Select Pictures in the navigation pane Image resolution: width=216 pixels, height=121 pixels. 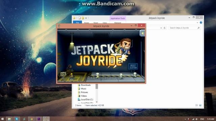click(83, 92)
